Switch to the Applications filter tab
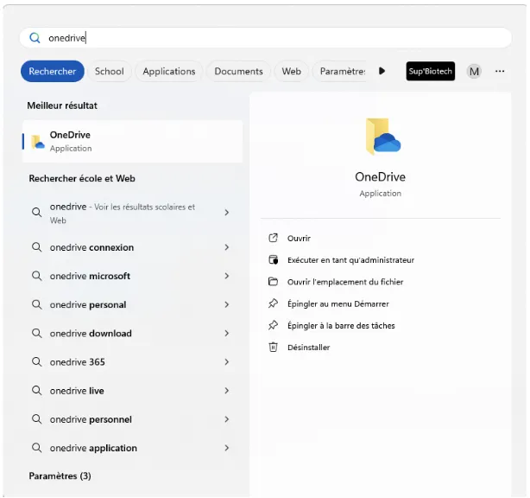This screenshot has width=530, height=498. point(169,71)
